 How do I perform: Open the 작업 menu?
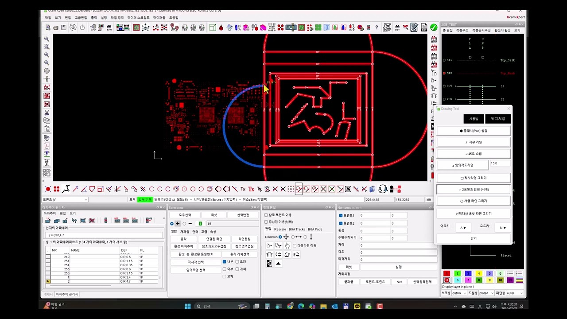tap(47, 17)
